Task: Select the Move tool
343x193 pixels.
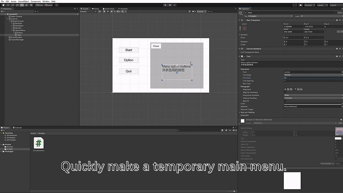Action: click(8, 5)
